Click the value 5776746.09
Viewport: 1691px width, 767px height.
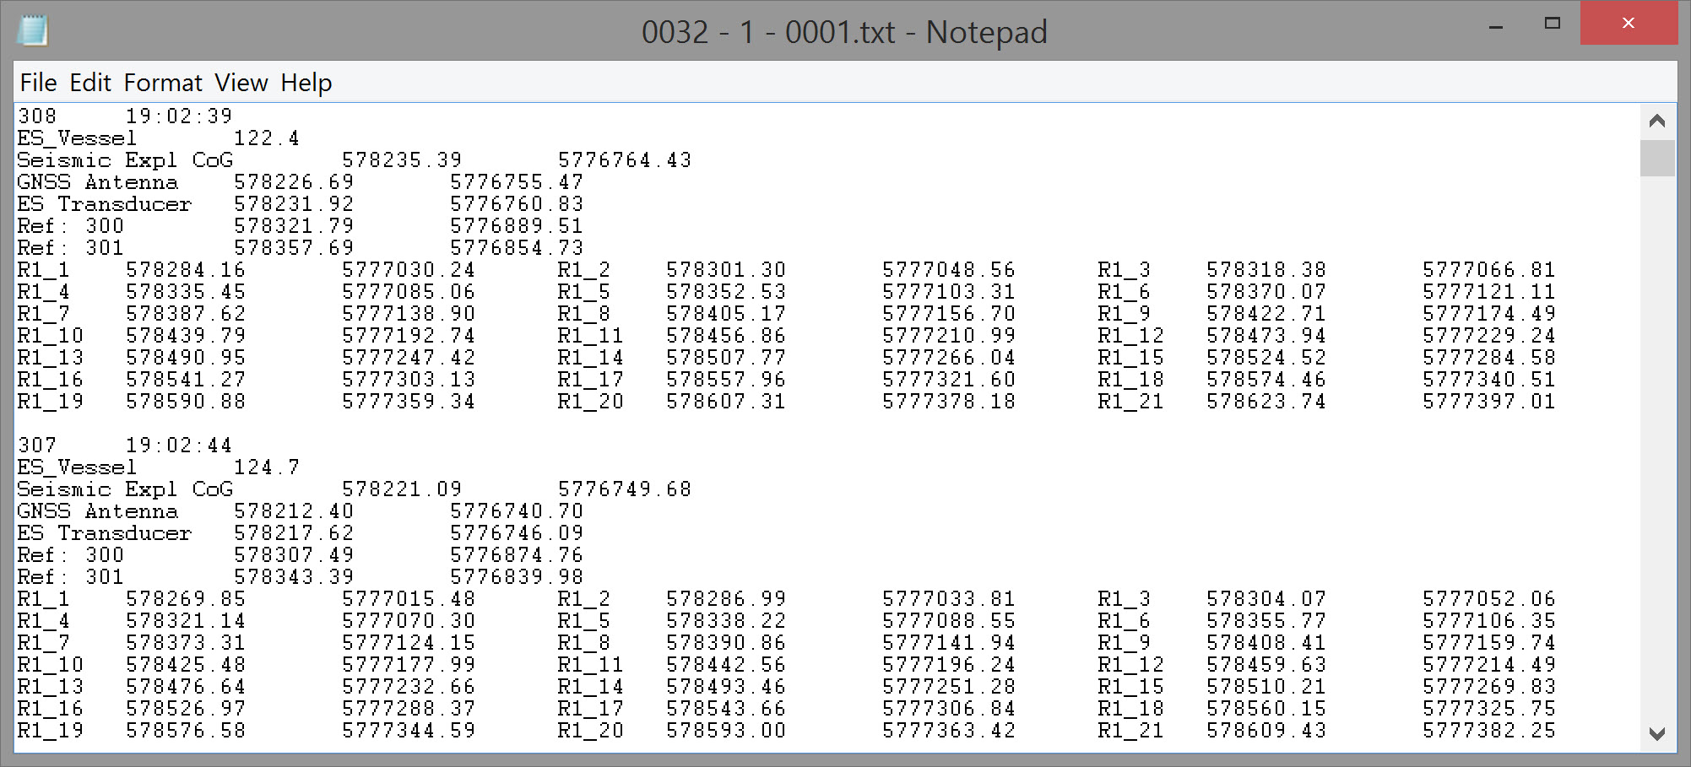(517, 532)
